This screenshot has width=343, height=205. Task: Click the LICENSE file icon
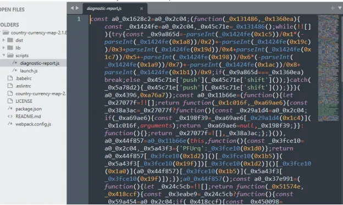click(x=10, y=101)
